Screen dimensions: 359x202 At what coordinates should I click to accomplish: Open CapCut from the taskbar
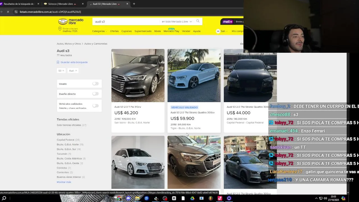click(174, 198)
